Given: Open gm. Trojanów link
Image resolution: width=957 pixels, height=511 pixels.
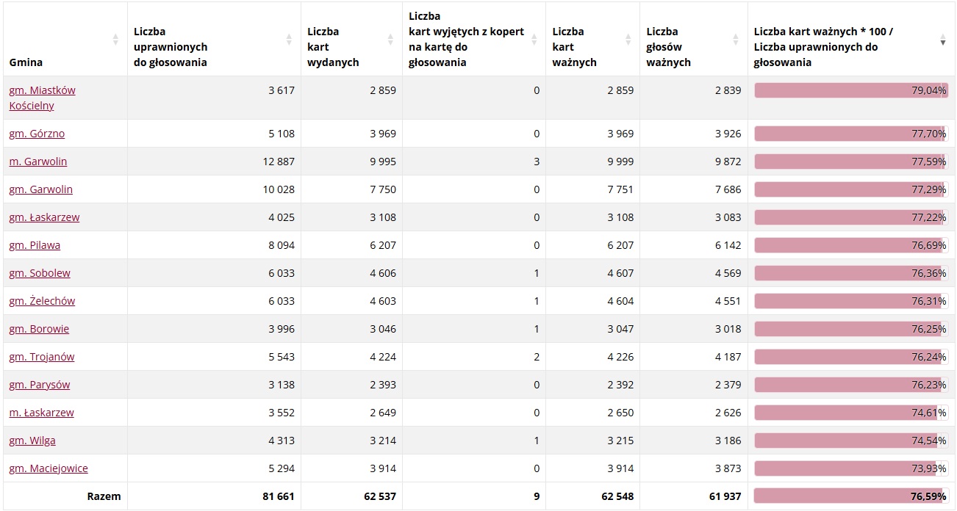Looking at the screenshot, I should (x=42, y=357).
